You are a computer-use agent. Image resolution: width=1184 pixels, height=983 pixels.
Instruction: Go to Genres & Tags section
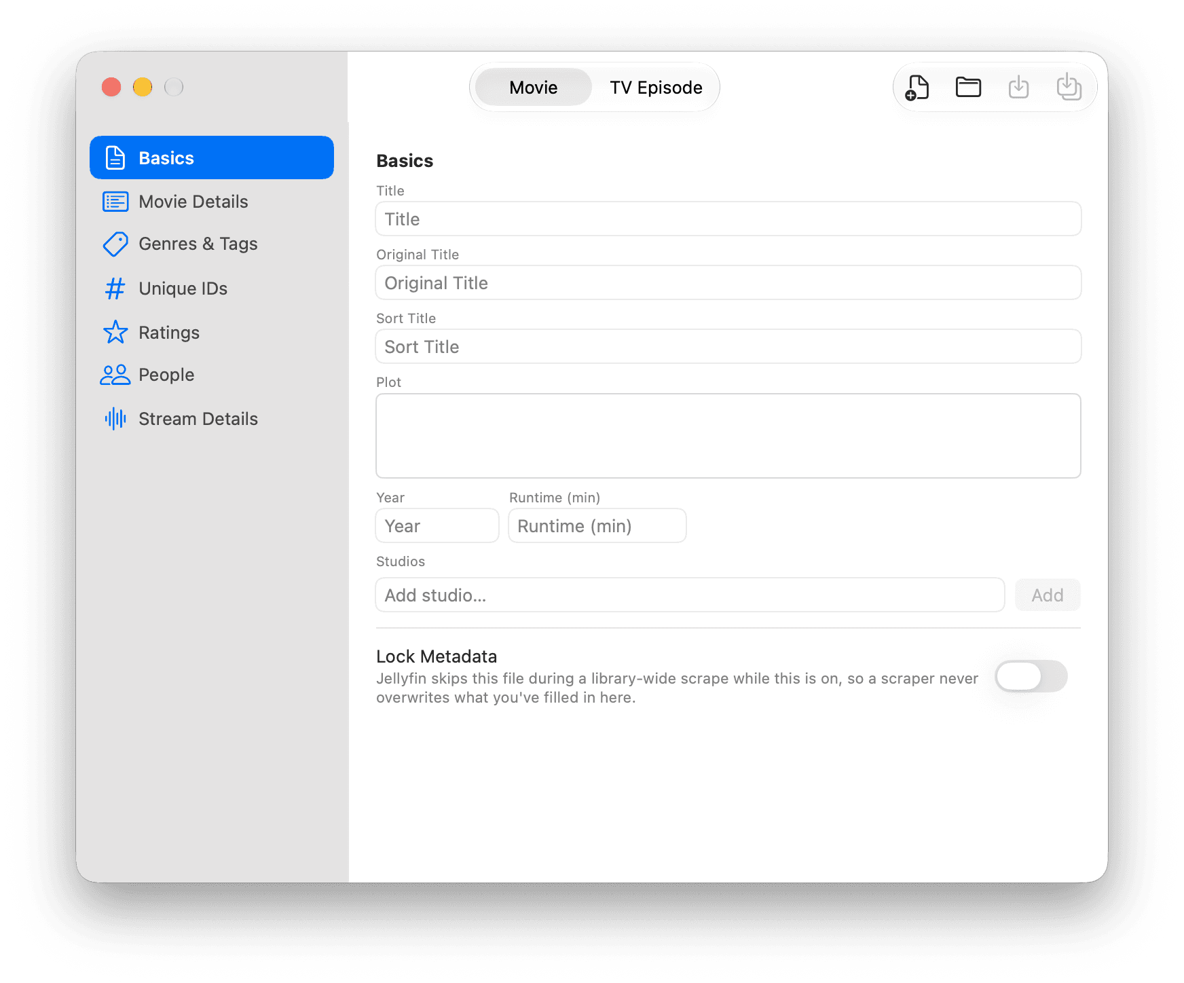[212, 244]
